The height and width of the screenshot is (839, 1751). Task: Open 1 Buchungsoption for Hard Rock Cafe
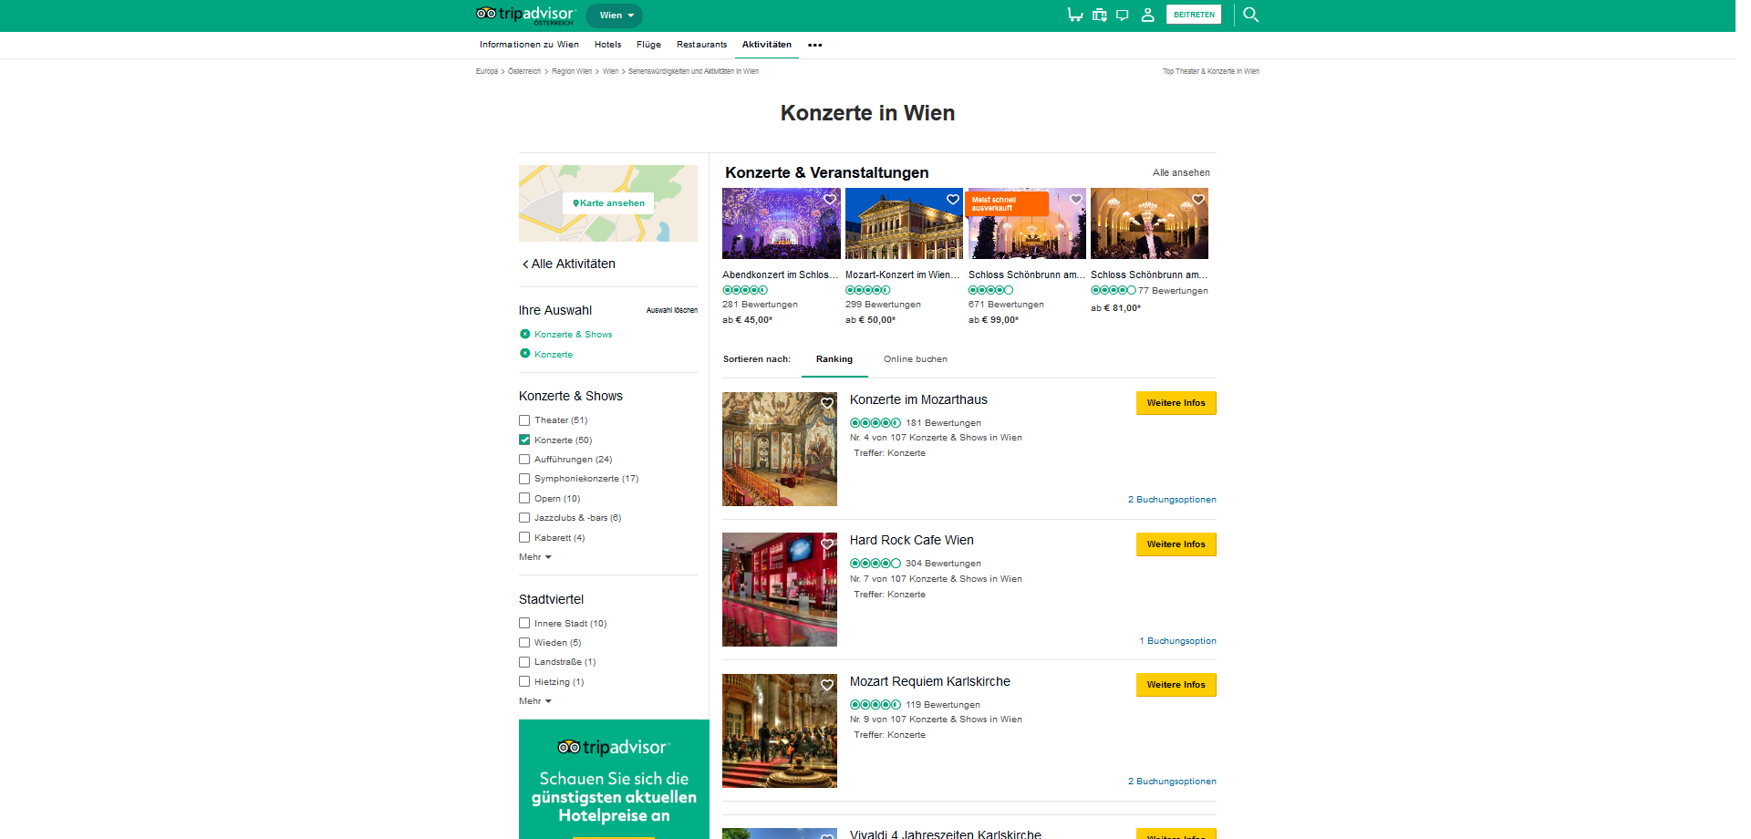1177,641
